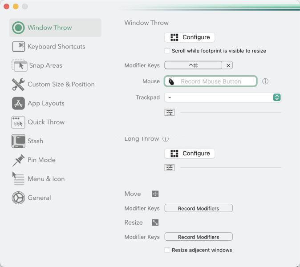Open the Keyboard Shortcuts command-key icon

click(19, 47)
